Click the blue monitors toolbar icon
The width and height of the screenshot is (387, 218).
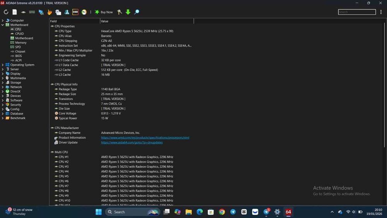coord(41,12)
